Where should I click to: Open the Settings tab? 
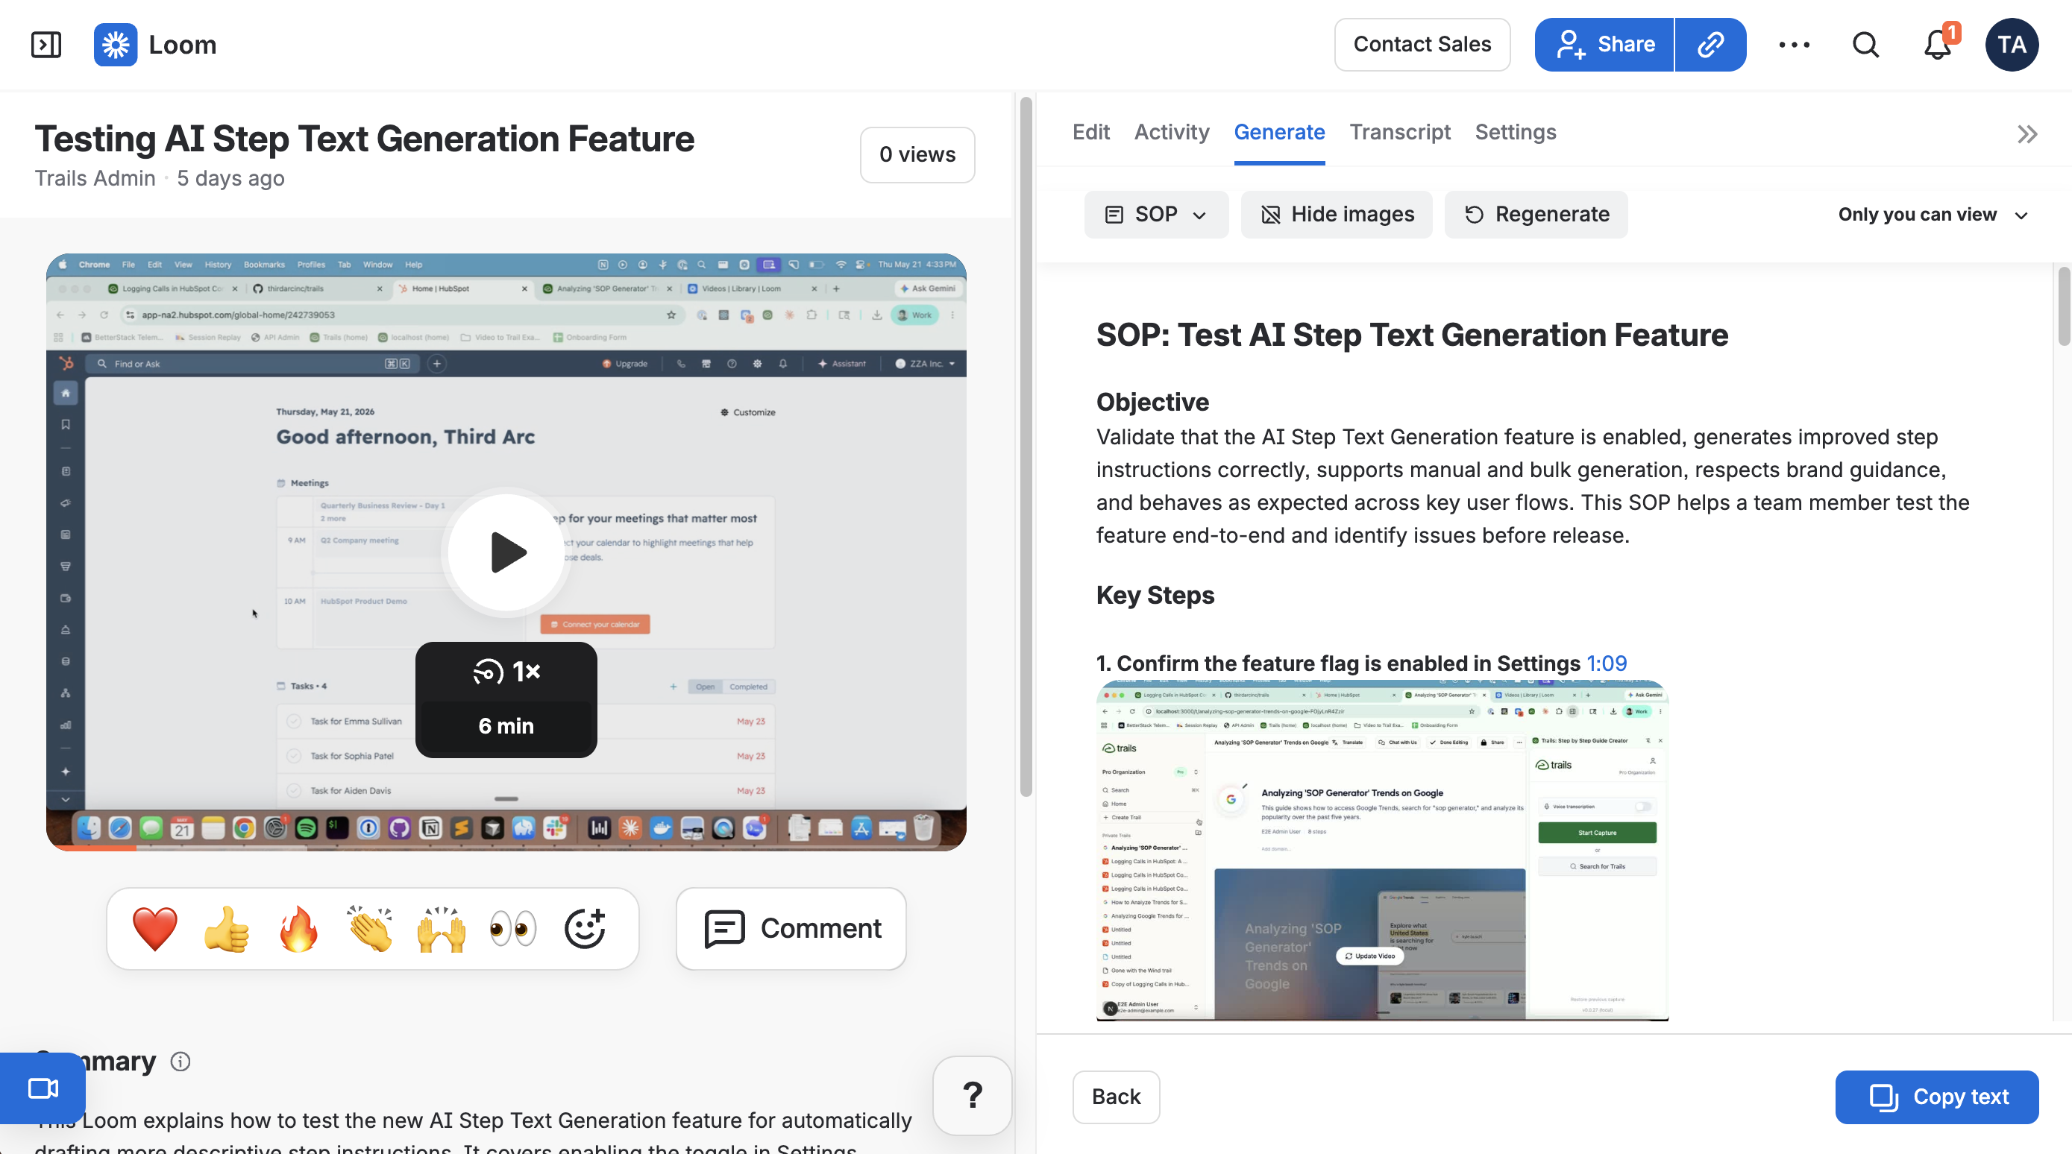(1516, 132)
